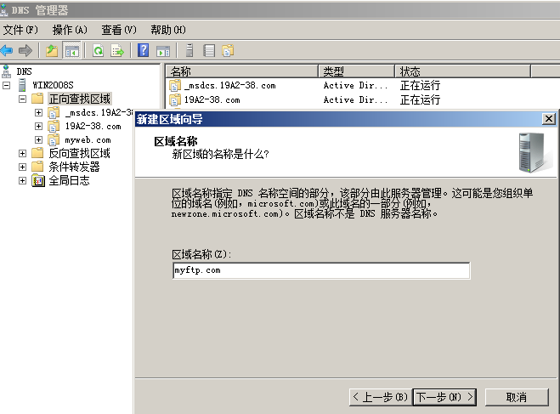Expand the 19A2-38.com tree node
Image resolution: width=560 pixels, height=414 pixels.
(x=38, y=126)
